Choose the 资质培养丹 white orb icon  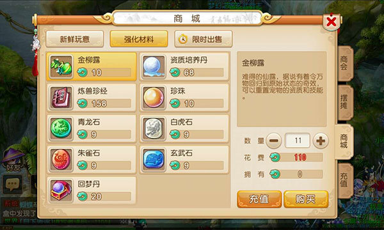click(x=154, y=66)
